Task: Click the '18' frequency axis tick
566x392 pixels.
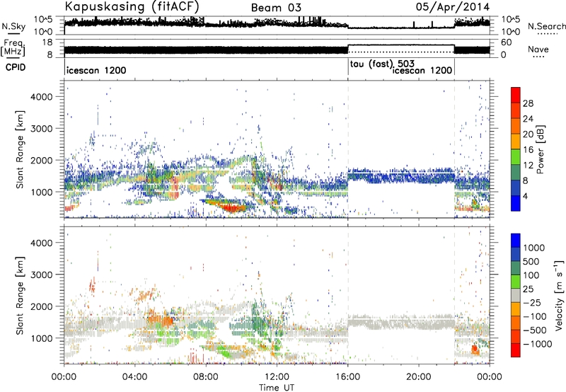Action: pyautogui.click(x=47, y=42)
